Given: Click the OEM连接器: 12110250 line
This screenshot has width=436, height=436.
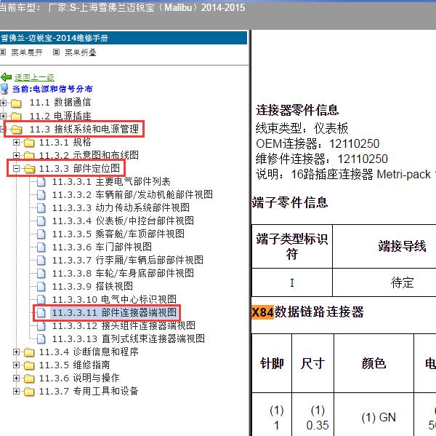Looking at the screenshot, I should pos(318,143).
